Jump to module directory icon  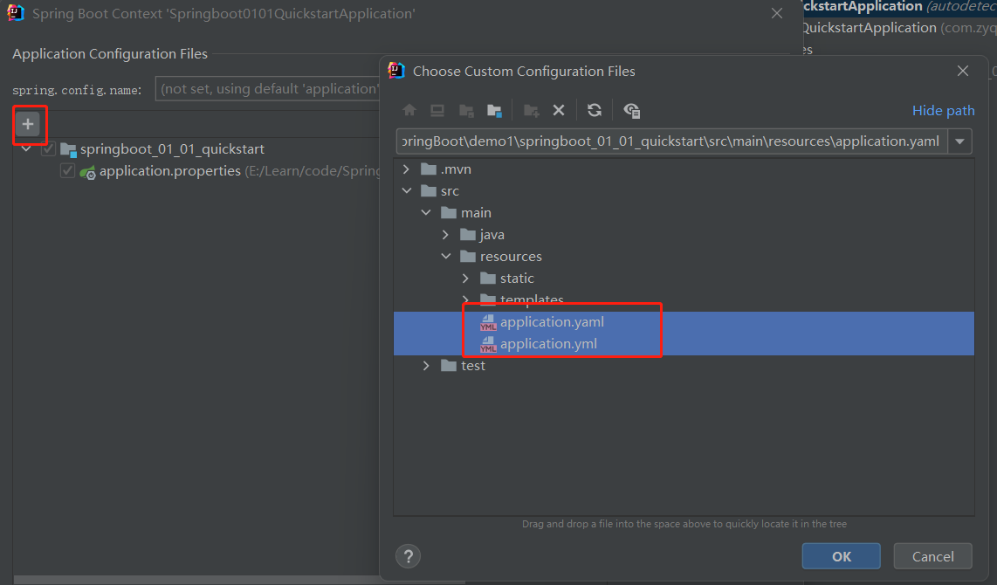[x=494, y=110]
